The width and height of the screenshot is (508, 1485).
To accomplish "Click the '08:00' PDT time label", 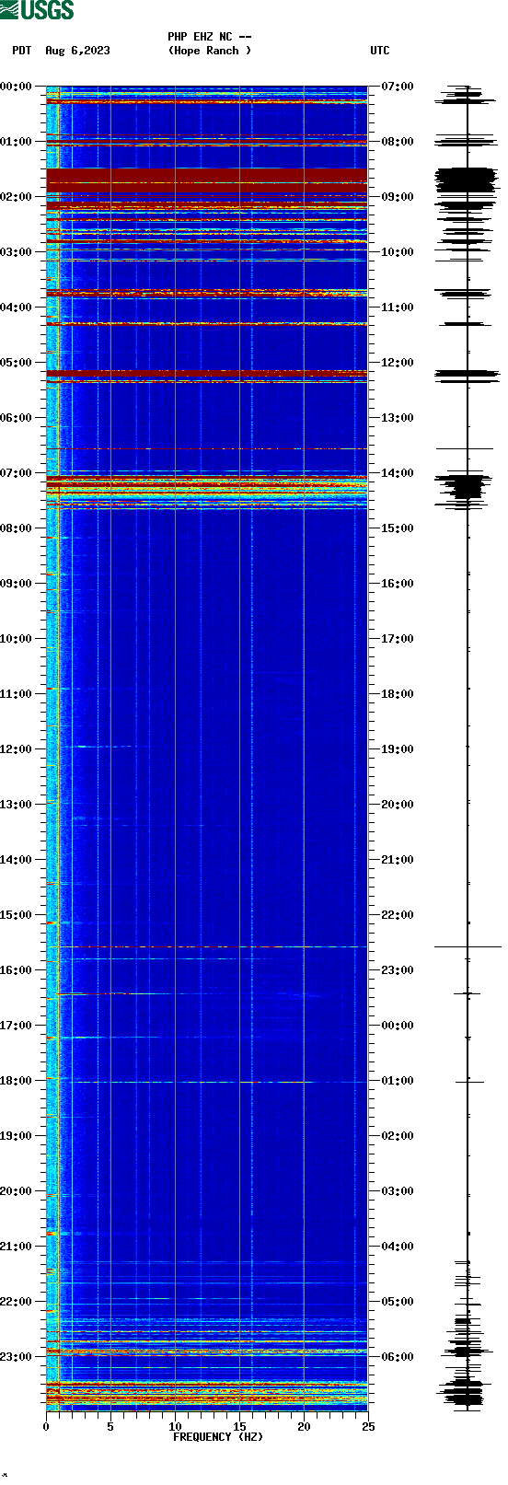I will pos(16,528).
